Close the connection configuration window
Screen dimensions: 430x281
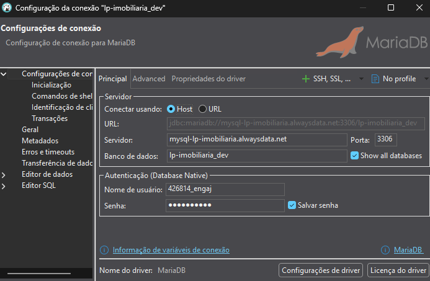pyautogui.click(x=419, y=7)
